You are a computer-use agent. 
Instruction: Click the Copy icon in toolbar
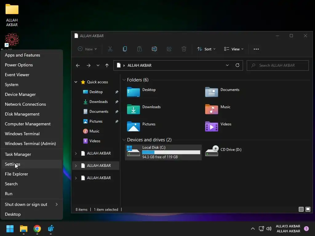pos(125,49)
